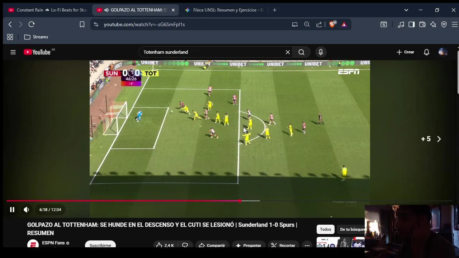Open the Brave Wallet icon
The image size is (459, 258).
click(x=422, y=24)
